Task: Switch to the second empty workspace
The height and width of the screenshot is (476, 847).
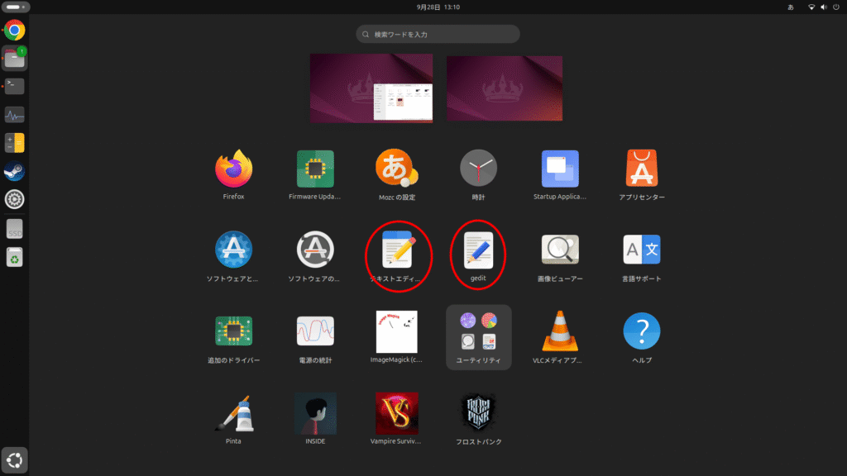Action: (505, 88)
